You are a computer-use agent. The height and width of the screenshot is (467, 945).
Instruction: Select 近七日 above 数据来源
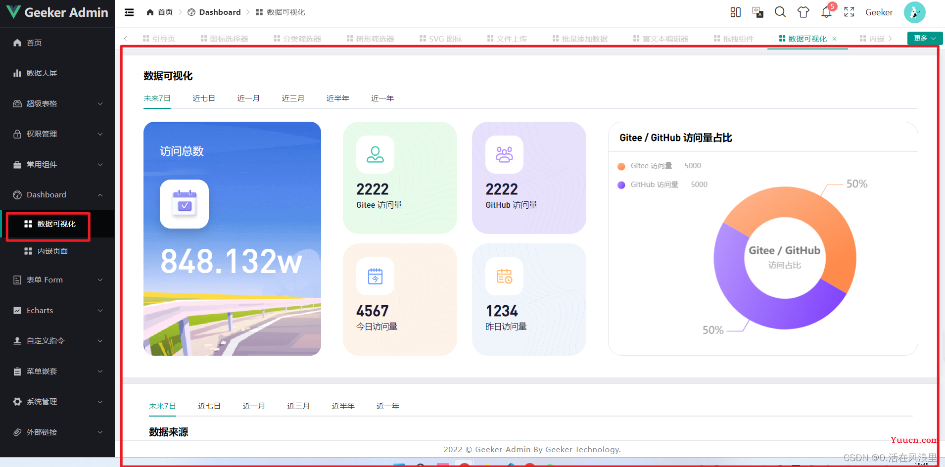pyautogui.click(x=209, y=406)
